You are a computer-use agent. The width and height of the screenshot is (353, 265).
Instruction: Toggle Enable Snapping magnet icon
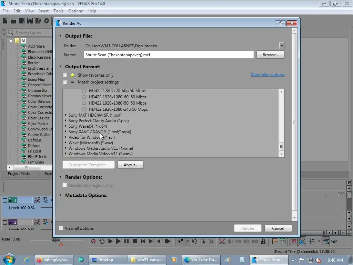point(294,242)
